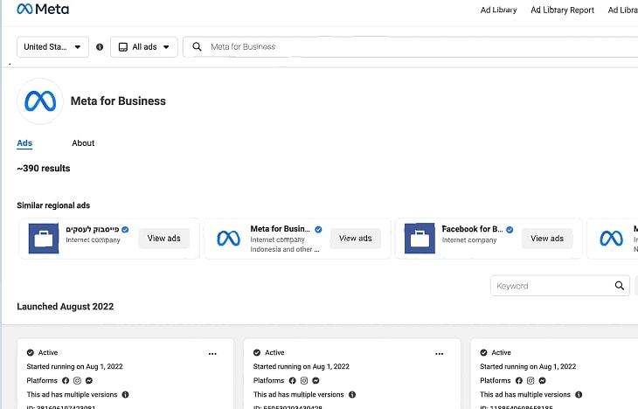Screen dimensions: 638x409
Task: Click the Messenger platform icon on the second ad
Action: 316,381
